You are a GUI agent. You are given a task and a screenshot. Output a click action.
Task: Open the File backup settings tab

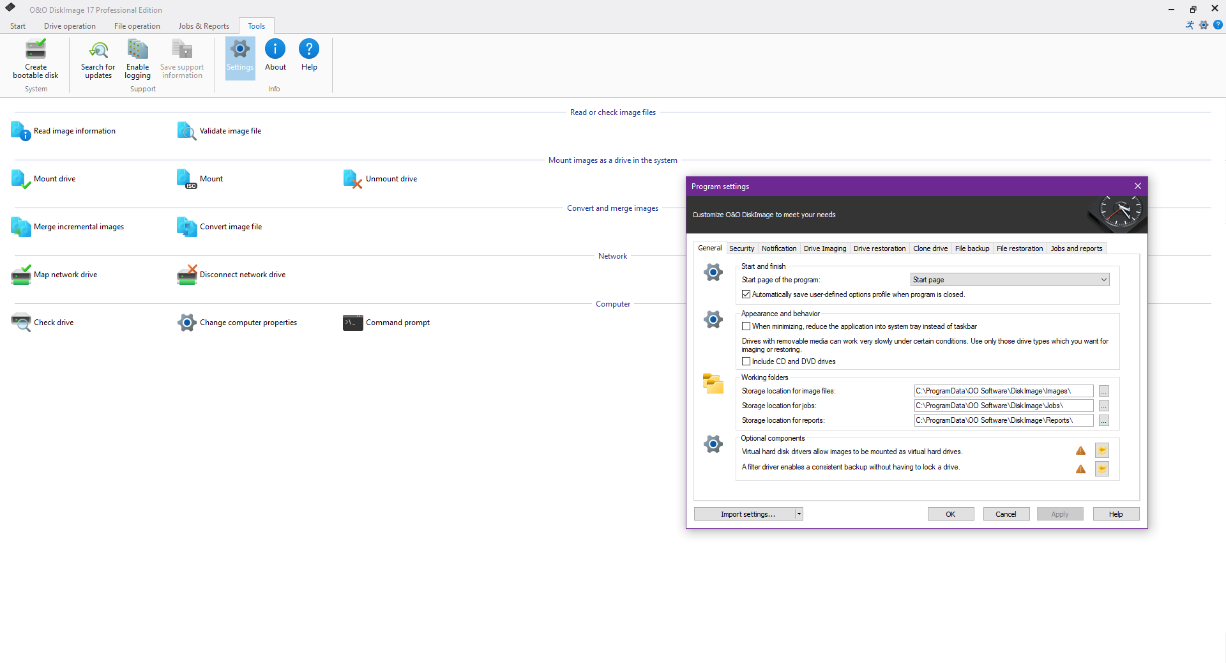coord(972,248)
